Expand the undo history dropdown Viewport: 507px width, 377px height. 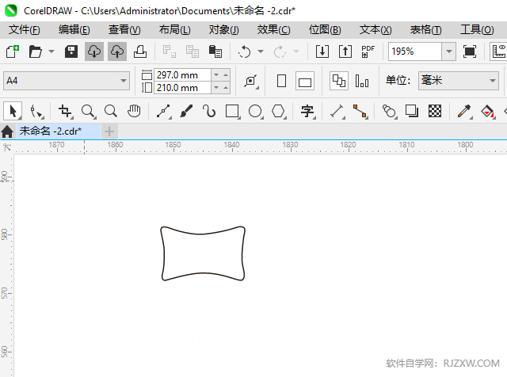pyautogui.click(x=261, y=51)
